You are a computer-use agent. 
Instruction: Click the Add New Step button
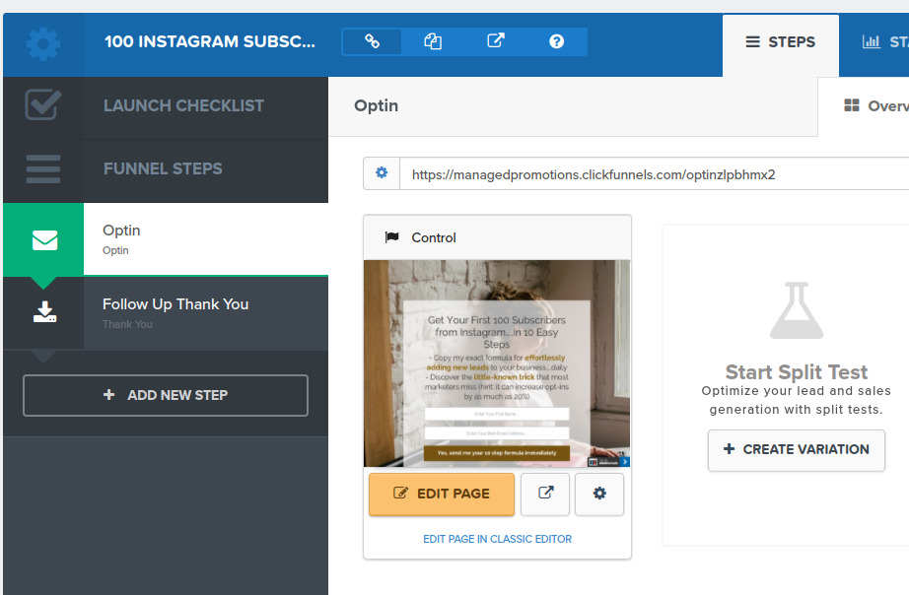(x=166, y=395)
